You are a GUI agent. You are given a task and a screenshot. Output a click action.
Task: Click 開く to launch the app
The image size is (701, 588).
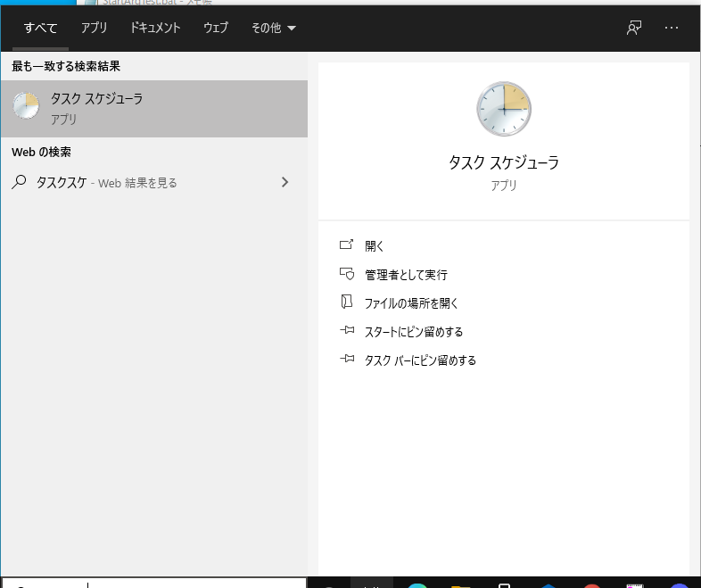tap(375, 246)
